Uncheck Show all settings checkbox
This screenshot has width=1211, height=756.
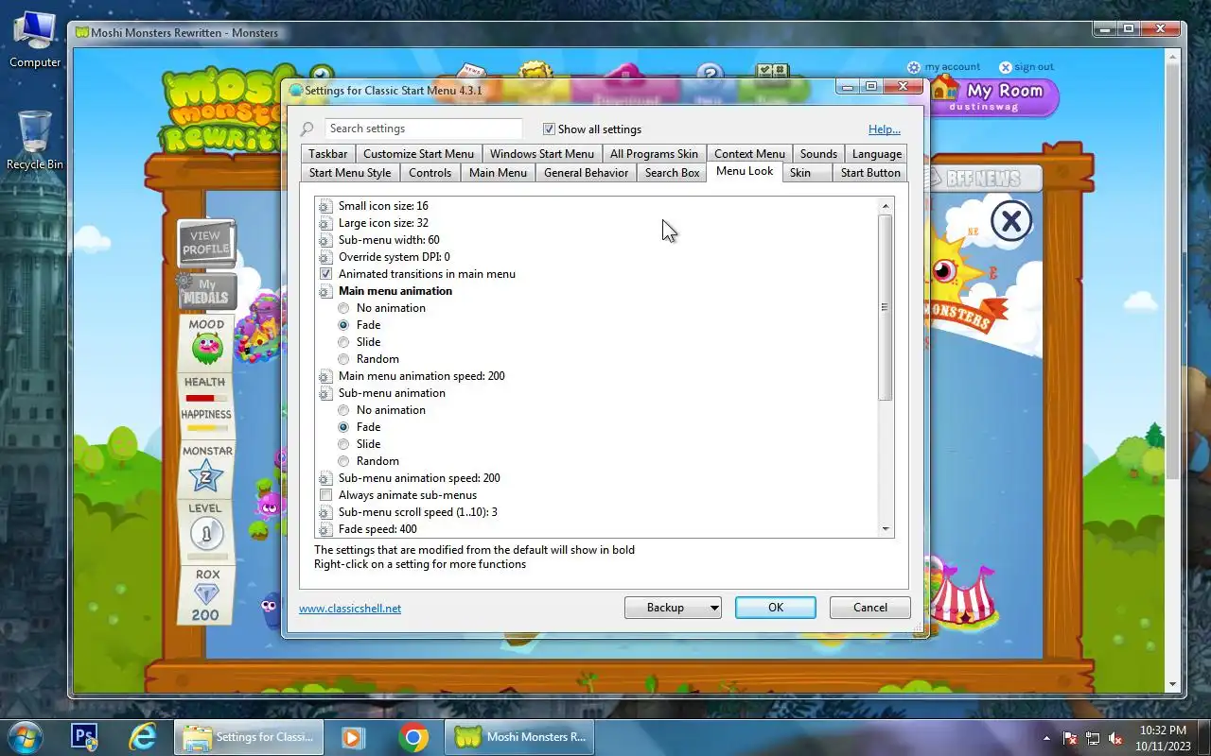tap(549, 129)
